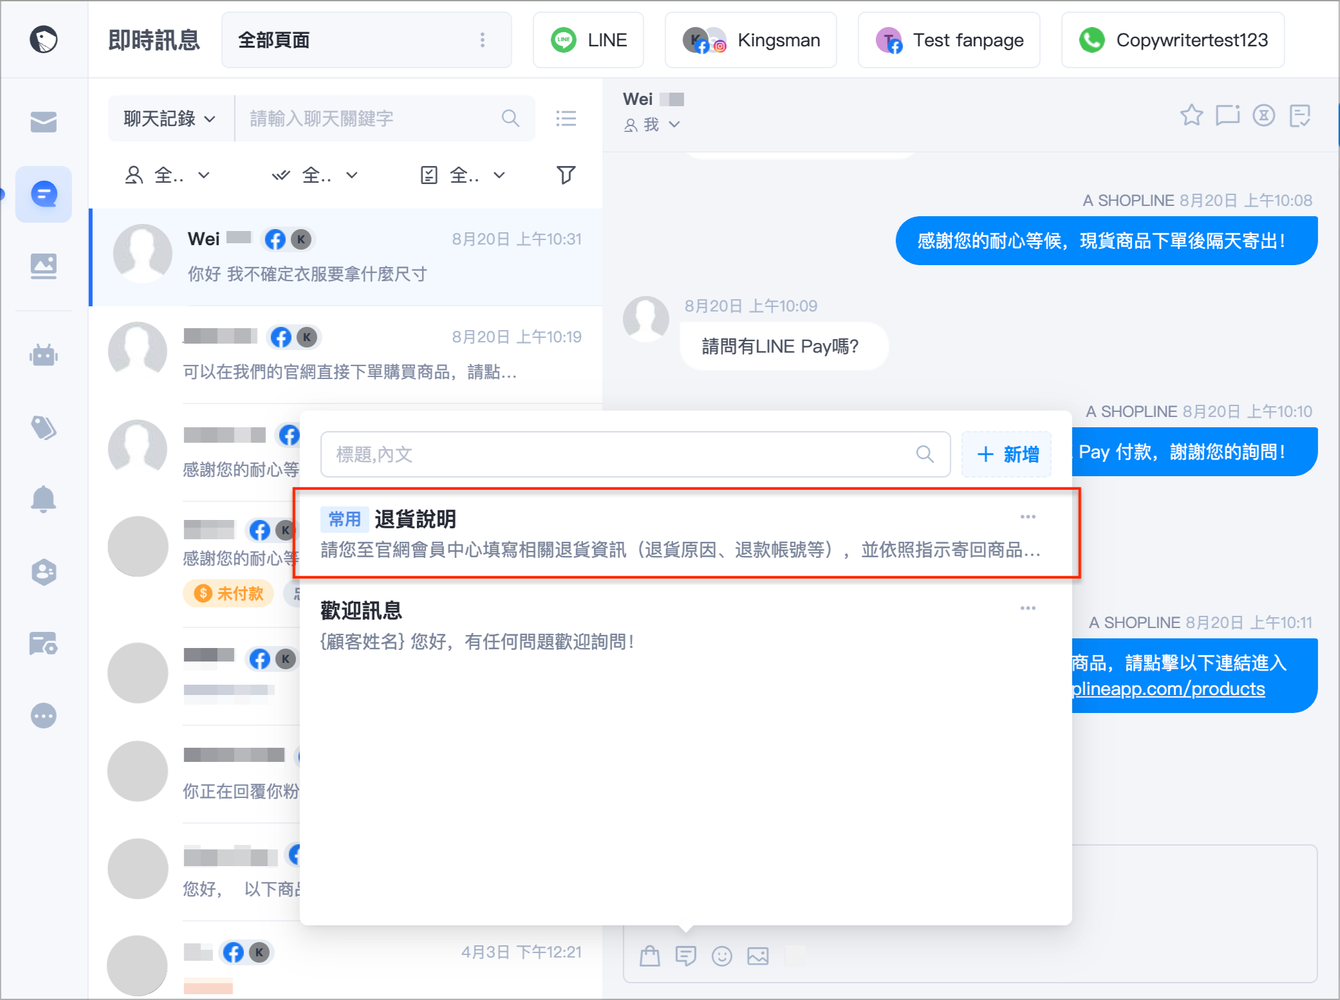Click customer avatar beside 請問有LINE Pay嗎?

646,319
